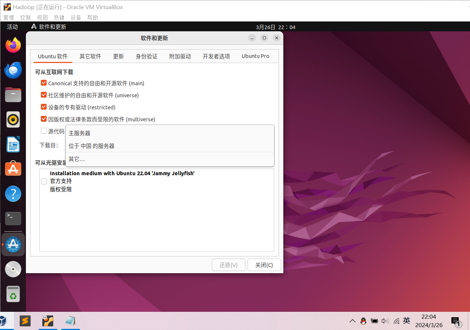Launch Thunderbird mail from the dock

click(x=13, y=70)
